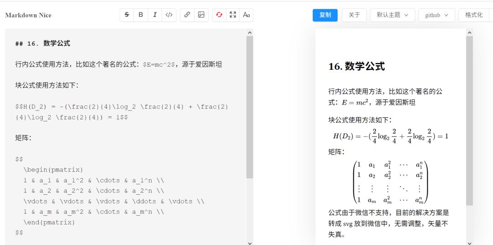Click editor scrollbar down arrow
The width and height of the screenshot is (493, 245).
[250, 243]
